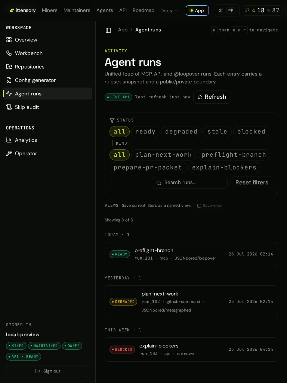This screenshot has width=287, height=383.
Task: Click the Skip audit scroll icon
Action: [x=9, y=107]
